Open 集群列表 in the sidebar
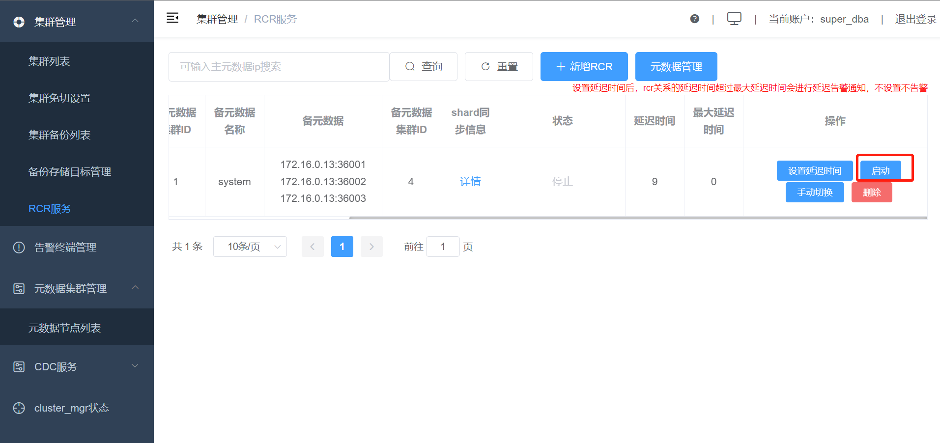This screenshot has width=940, height=443. [77, 61]
